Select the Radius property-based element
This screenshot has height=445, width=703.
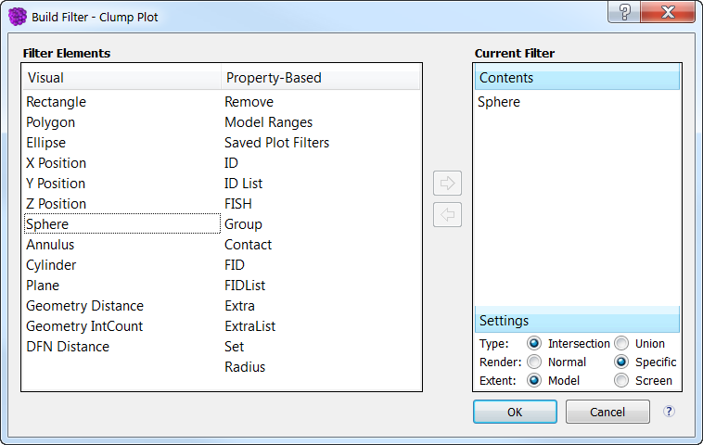pos(245,367)
